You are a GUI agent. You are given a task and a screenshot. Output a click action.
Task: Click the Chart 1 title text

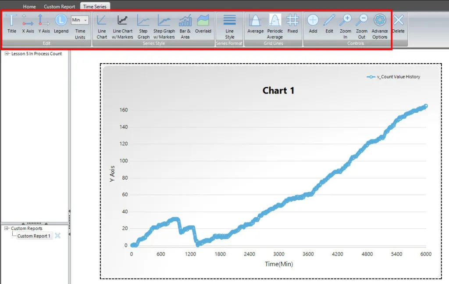278,90
